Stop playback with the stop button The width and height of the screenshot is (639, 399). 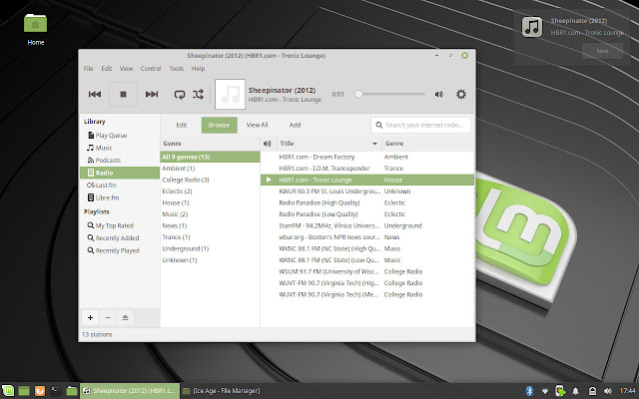click(x=123, y=94)
